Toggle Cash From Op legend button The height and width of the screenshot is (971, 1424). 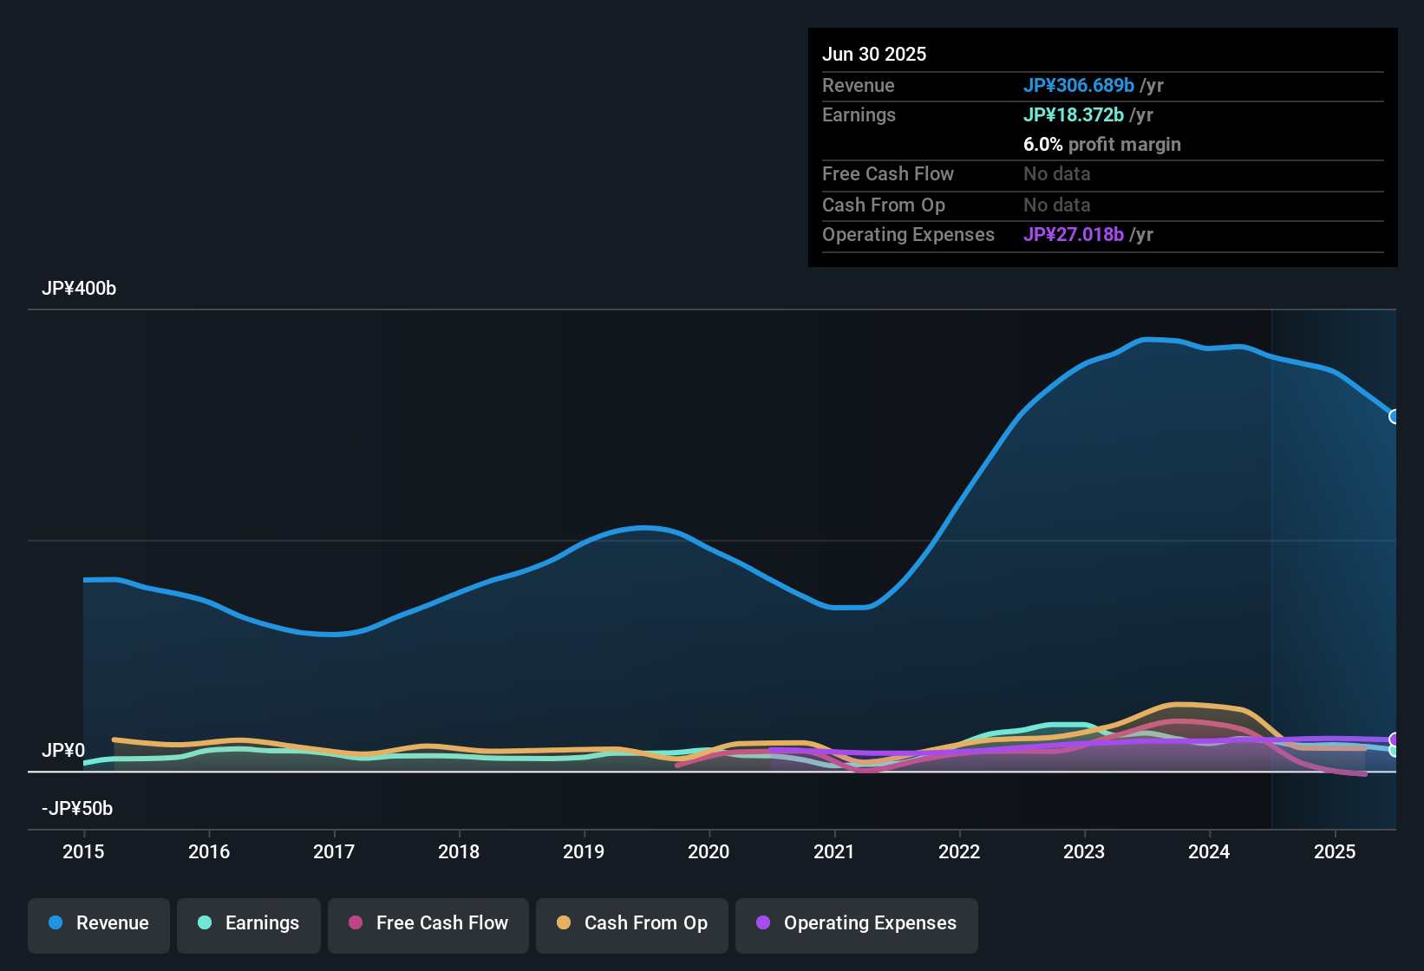pos(632,923)
